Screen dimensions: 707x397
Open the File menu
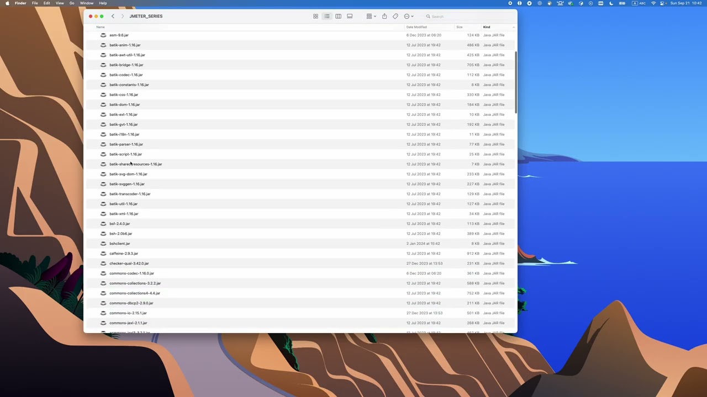pyautogui.click(x=35, y=3)
